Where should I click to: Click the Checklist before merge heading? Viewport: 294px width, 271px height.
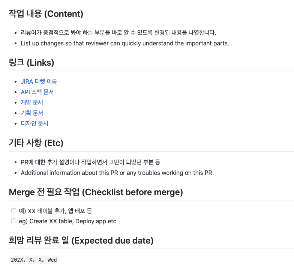[x=96, y=192]
